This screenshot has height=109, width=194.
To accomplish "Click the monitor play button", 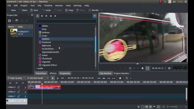I will click(130, 68).
